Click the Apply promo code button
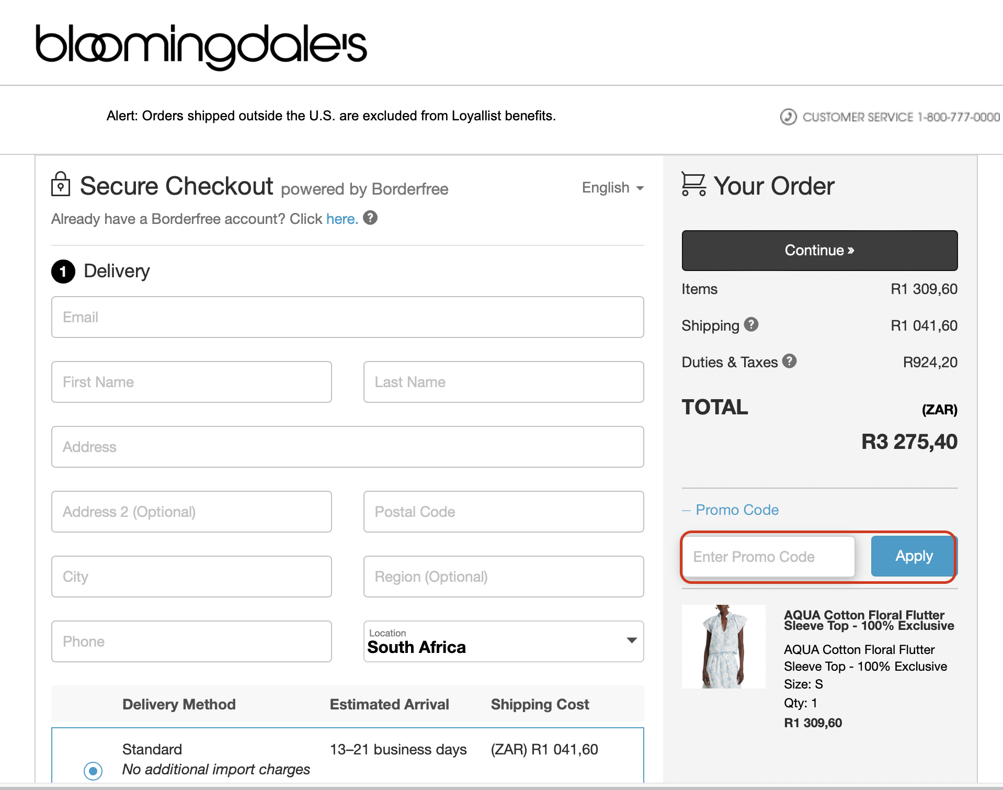Image resolution: width=1003 pixels, height=790 pixels. point(914,556)
